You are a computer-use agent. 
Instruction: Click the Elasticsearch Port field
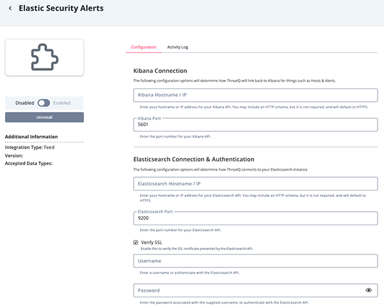click(255, 218)
